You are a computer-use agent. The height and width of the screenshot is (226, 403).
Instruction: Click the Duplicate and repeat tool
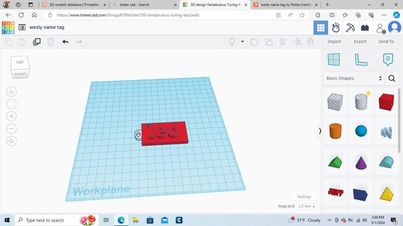36,42
